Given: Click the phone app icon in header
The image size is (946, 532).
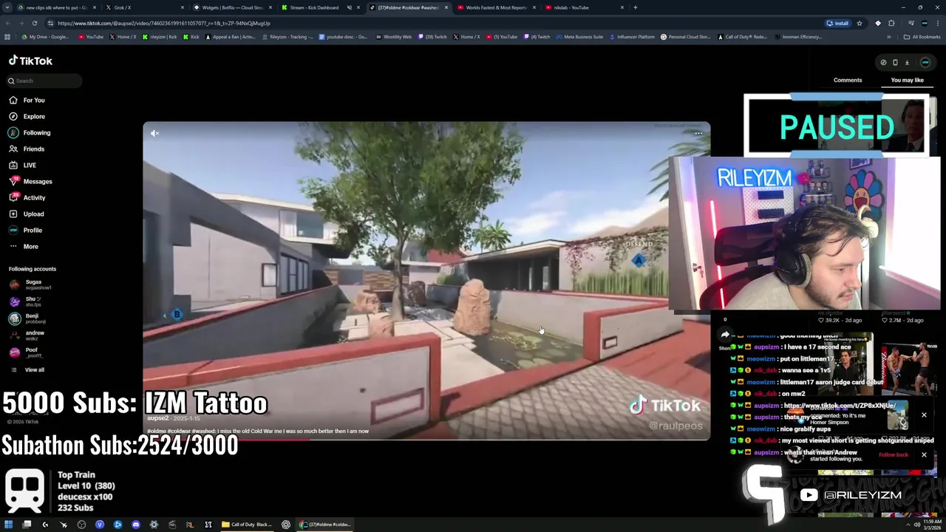Looking at the screenshot, I should tap(895, 62).
